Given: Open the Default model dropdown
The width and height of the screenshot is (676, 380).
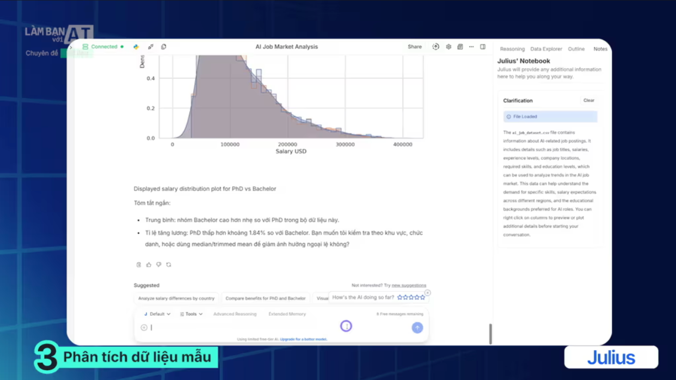Looking at the screenshot, I should pos(157,314).
